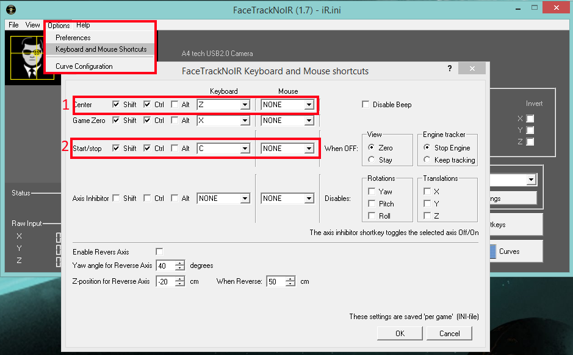This screenshot has height=355, width=573.
Task: Open Start/stop mouse button dropdown
Action: pyautogui.click(x=287, y=149)
